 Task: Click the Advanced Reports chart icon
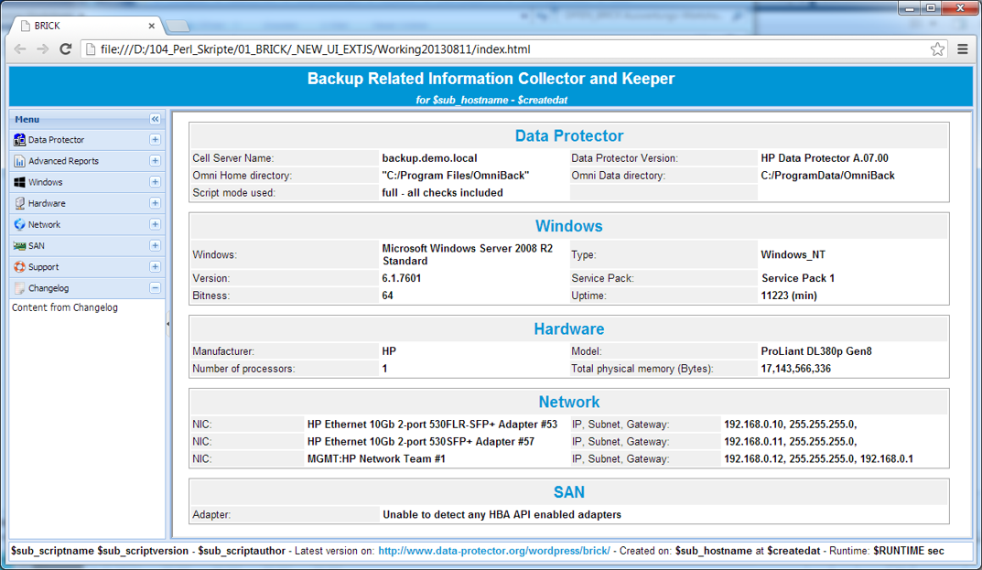pyautogui.click(x=19, y=161)
